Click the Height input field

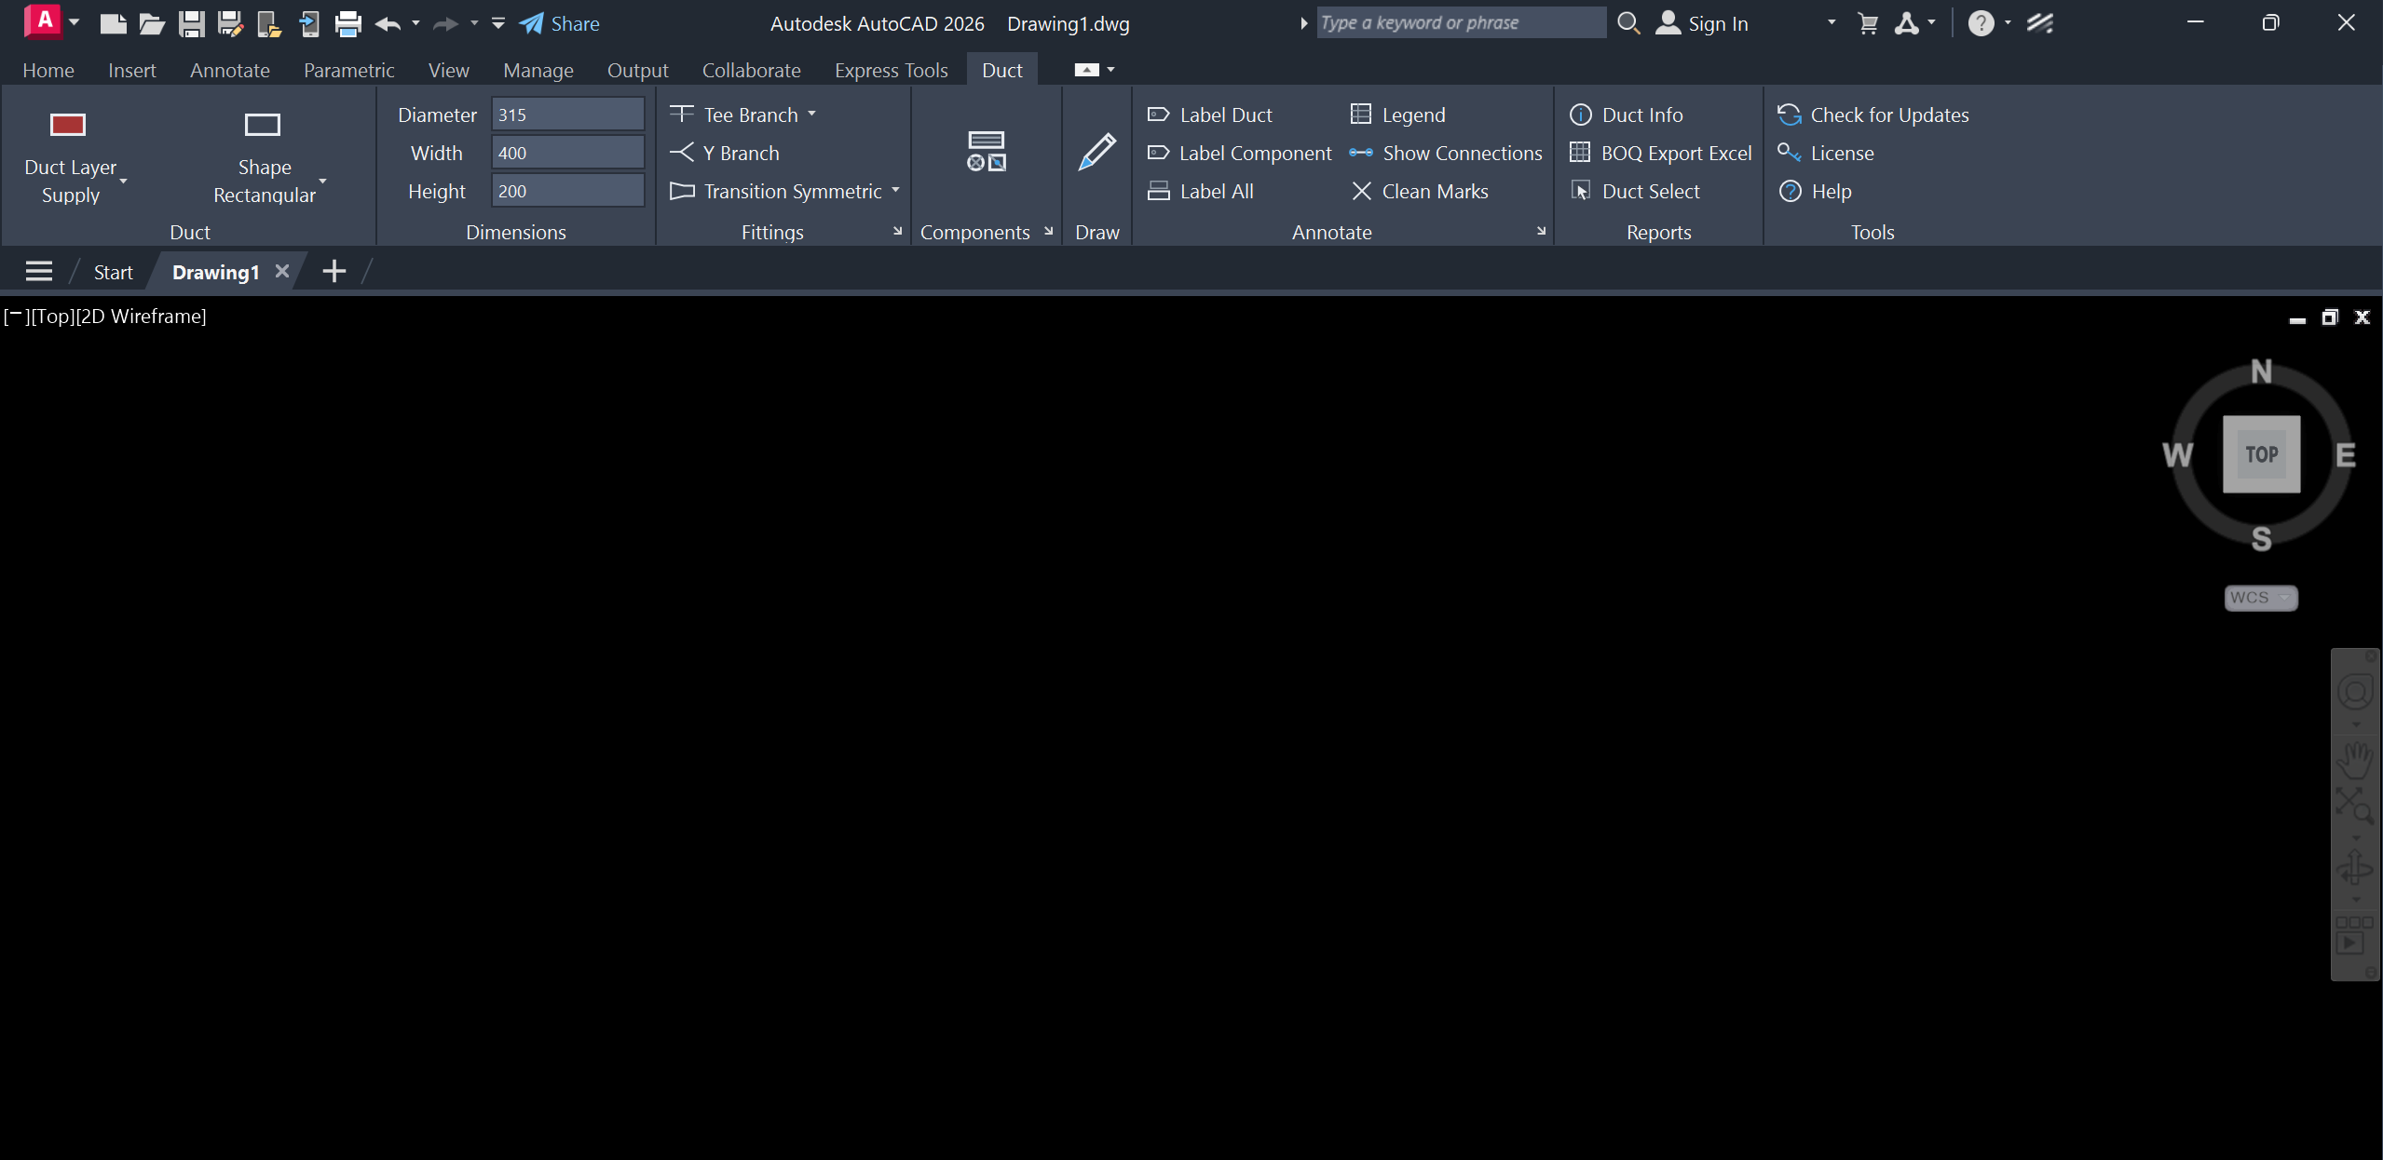point(567,191)
